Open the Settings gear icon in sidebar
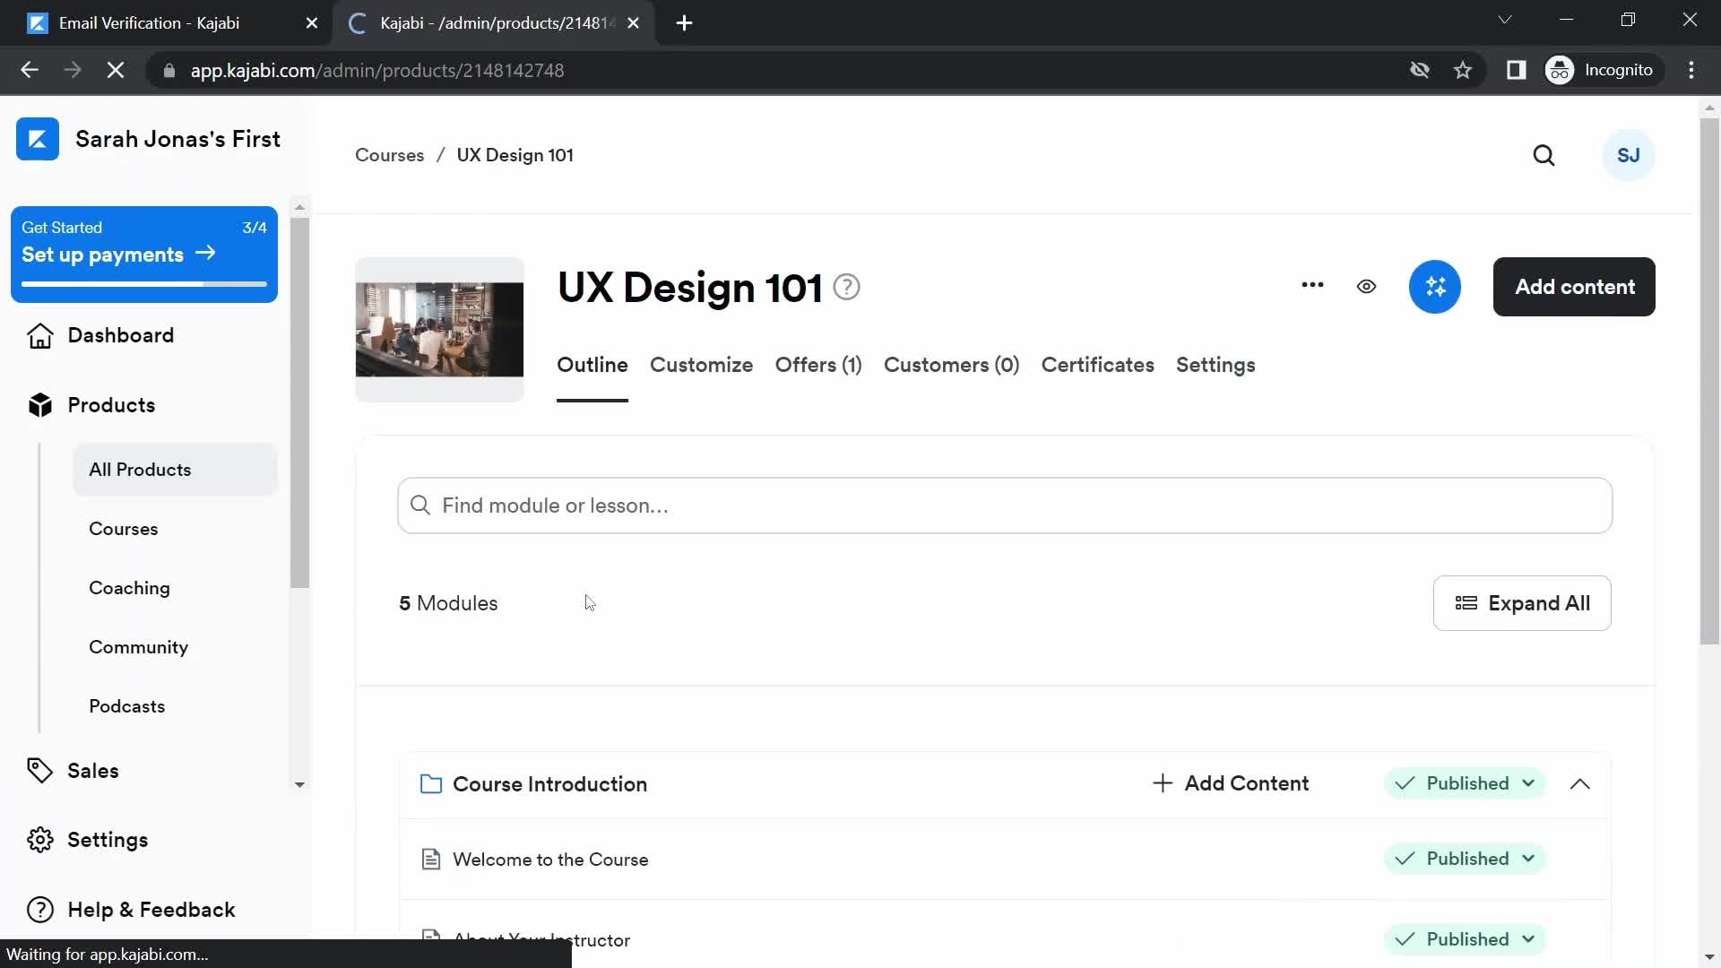The image size is (1721, 968). tap(40, 840)
